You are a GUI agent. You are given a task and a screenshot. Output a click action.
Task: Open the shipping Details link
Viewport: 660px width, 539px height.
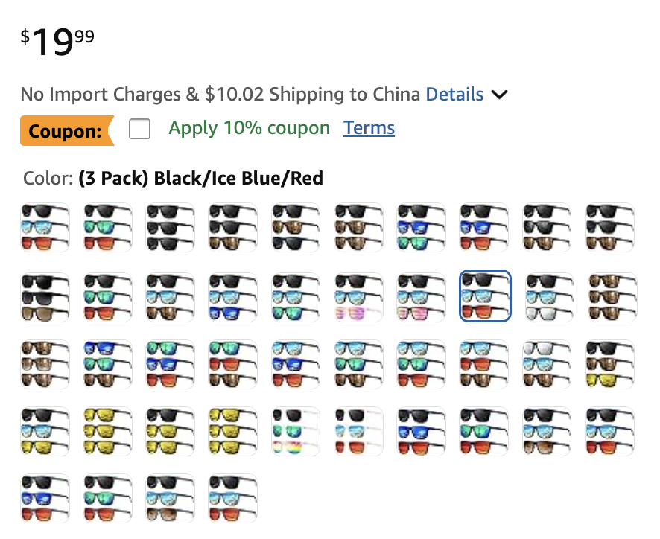click(454, 95)
